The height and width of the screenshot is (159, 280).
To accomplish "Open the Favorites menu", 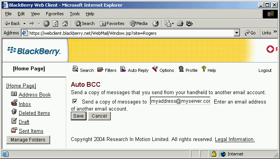I will click(x=55, y=14).
